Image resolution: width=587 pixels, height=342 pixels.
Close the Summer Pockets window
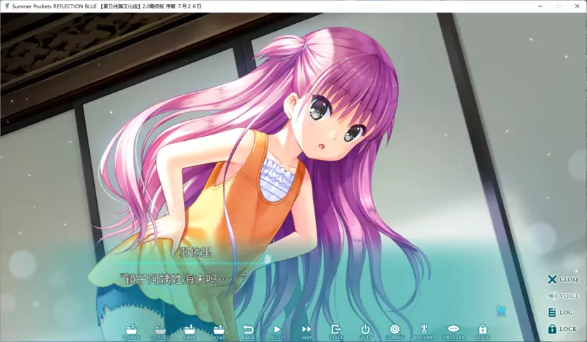click(577, 6)
